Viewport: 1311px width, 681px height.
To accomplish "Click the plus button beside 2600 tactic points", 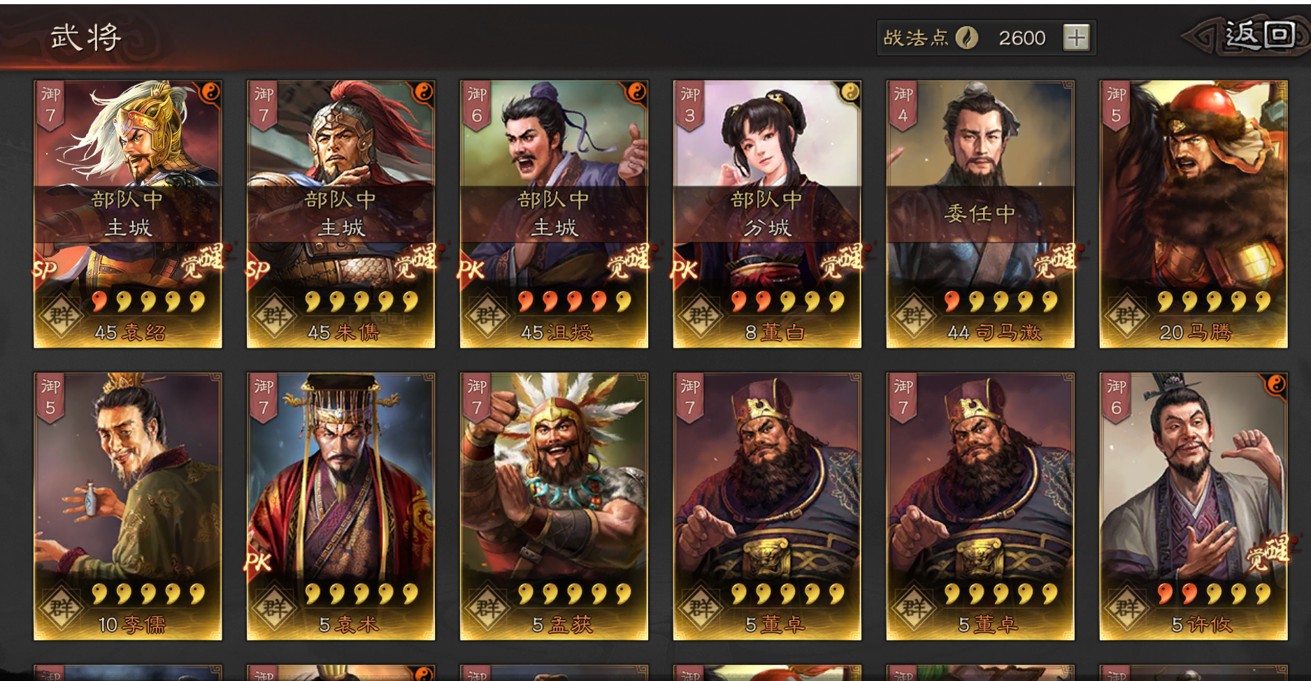I will (1076, 38).
